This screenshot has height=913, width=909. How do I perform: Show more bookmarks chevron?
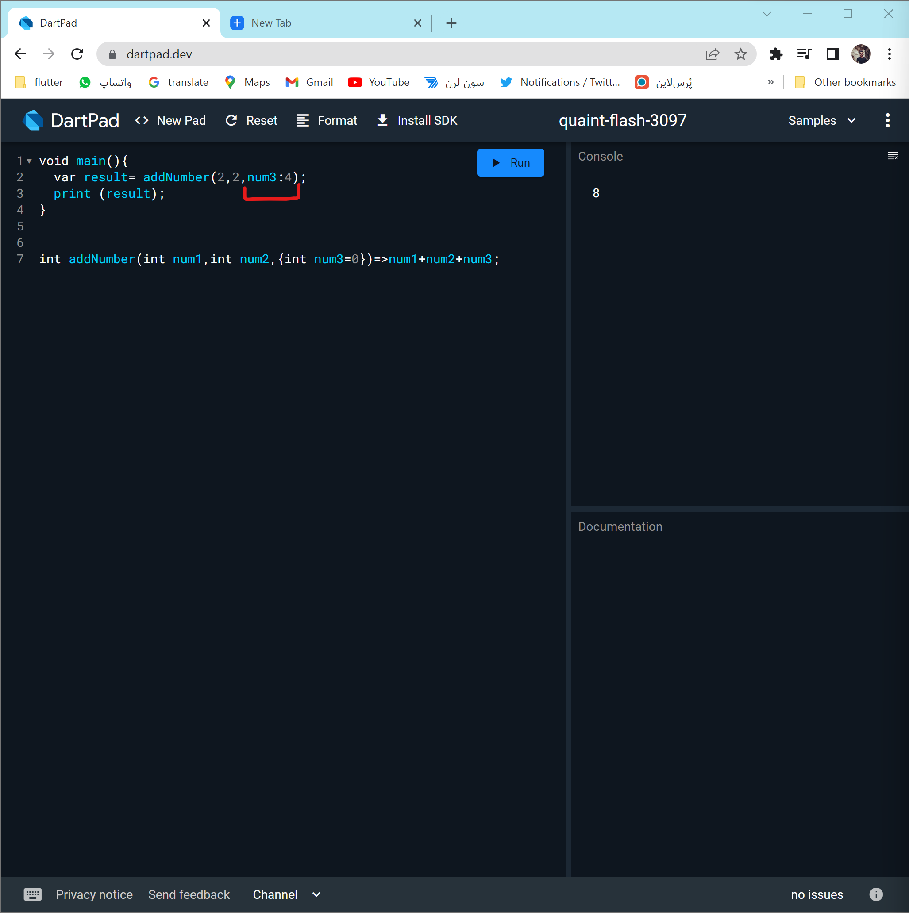pos(770,82)
